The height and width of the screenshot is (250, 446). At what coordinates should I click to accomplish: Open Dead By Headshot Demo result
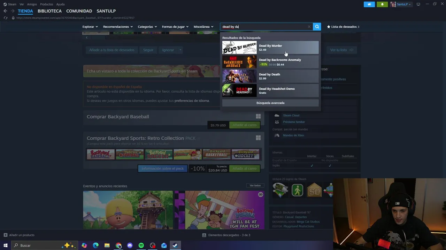270,91
